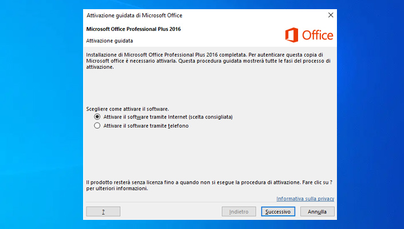Close the Office activation wizard window
Screen dimensions: 404x229
click(330, 14)
